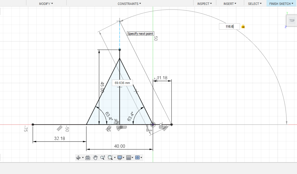This screenshot has width=297, height=174.
Task: Click the TOP face of the ViewCube
Action: tap(292, 21)
